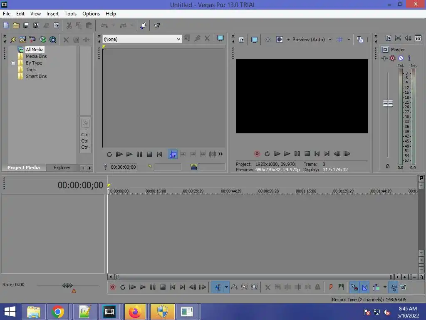Click the playback Rate slider handle

[67, 285]
